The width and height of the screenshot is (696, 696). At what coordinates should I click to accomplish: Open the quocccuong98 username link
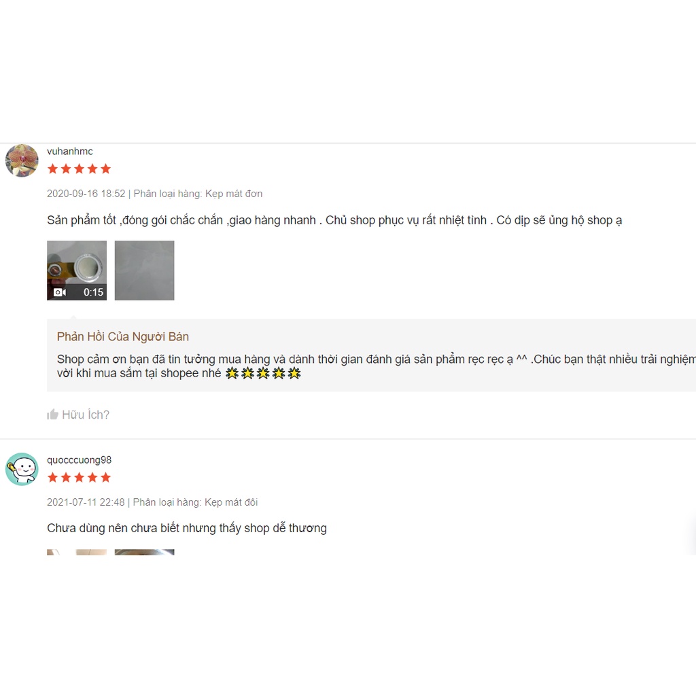click(x=79, y=460)
